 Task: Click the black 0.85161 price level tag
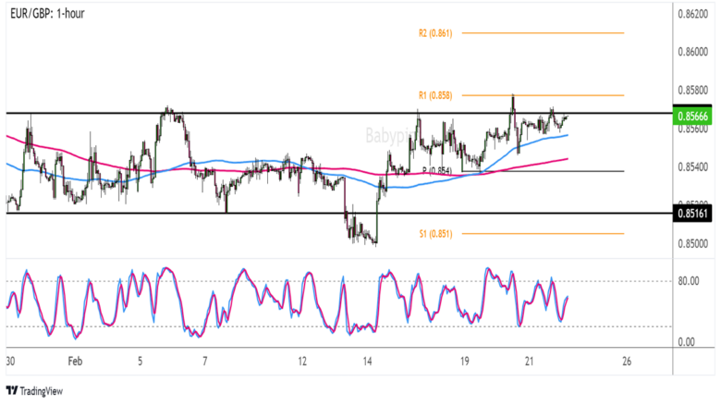coord(692,214)
